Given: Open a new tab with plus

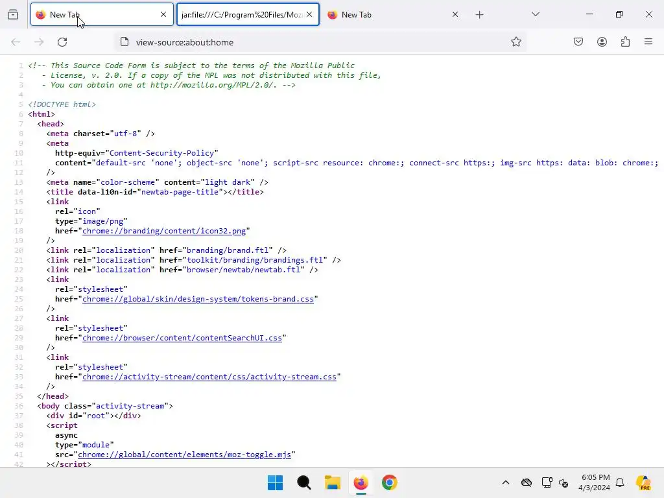Looking at the screenshot, I should [x=479, y=15].
